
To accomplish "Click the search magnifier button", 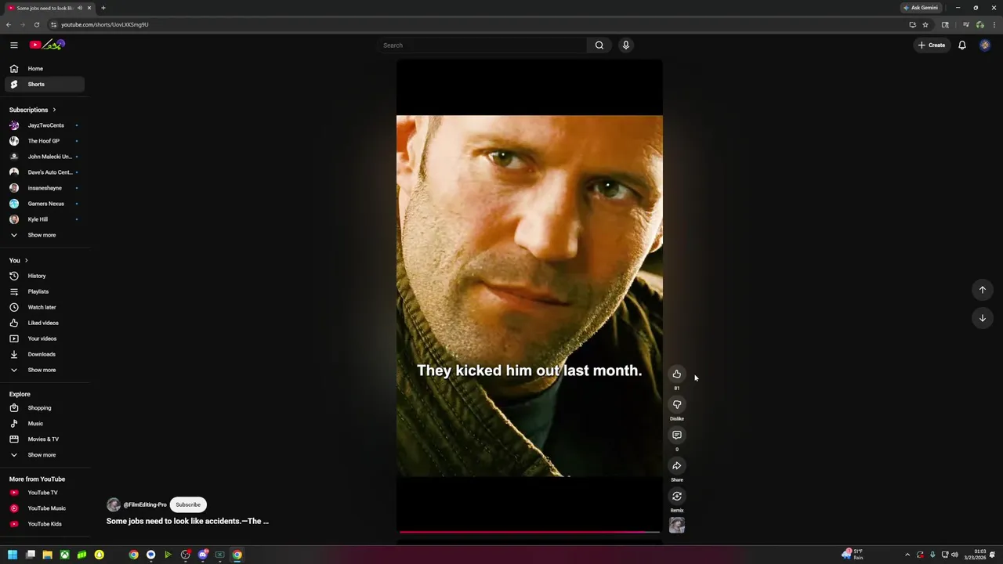I will tap(599, 45).
